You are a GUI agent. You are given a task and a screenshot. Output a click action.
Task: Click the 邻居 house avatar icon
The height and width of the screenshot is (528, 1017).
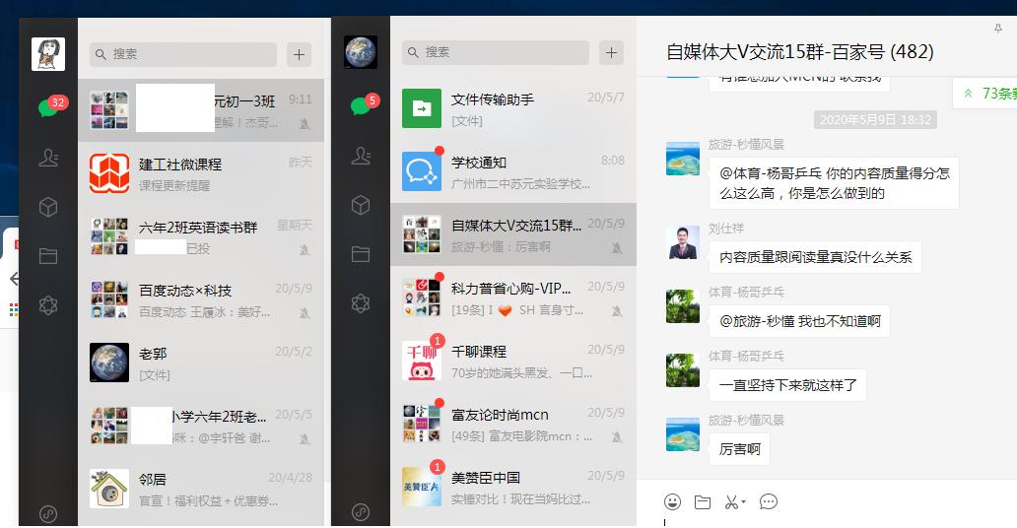point(109,489)
